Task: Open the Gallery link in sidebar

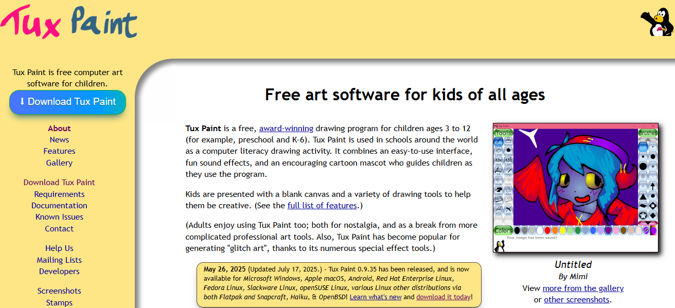Action: coord(59,163)
